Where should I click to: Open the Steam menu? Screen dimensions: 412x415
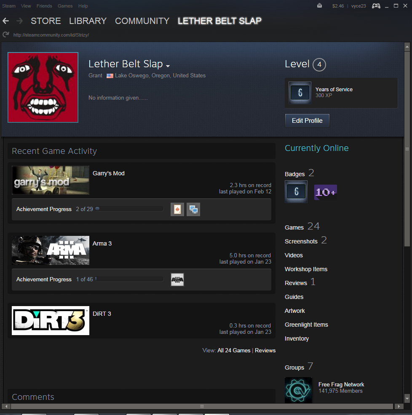(x=9, y=6)
